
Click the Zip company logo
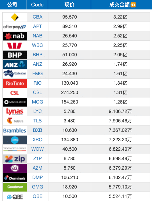coord(15,159)
